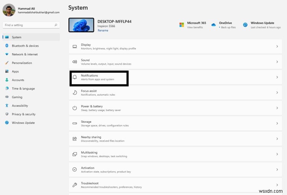Click the search magnifier icon
The image size is (287, 195).
[56, 25]
